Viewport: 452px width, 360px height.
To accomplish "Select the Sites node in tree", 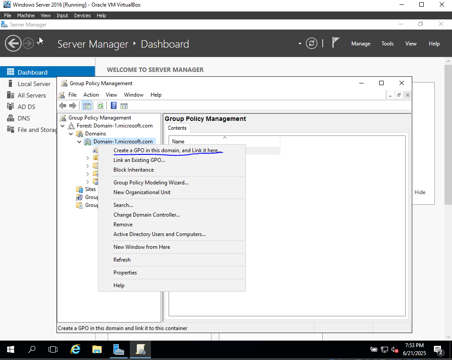I will 90,189.
